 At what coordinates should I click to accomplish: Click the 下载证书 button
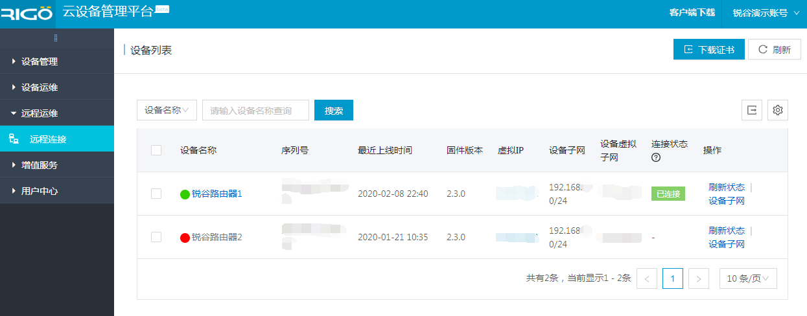[x=708, y=50]
